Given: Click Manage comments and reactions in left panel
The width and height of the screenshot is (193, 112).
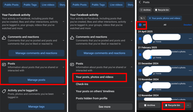Looking at the screenshot, I should pyautogui.click(x=36, y=53).
